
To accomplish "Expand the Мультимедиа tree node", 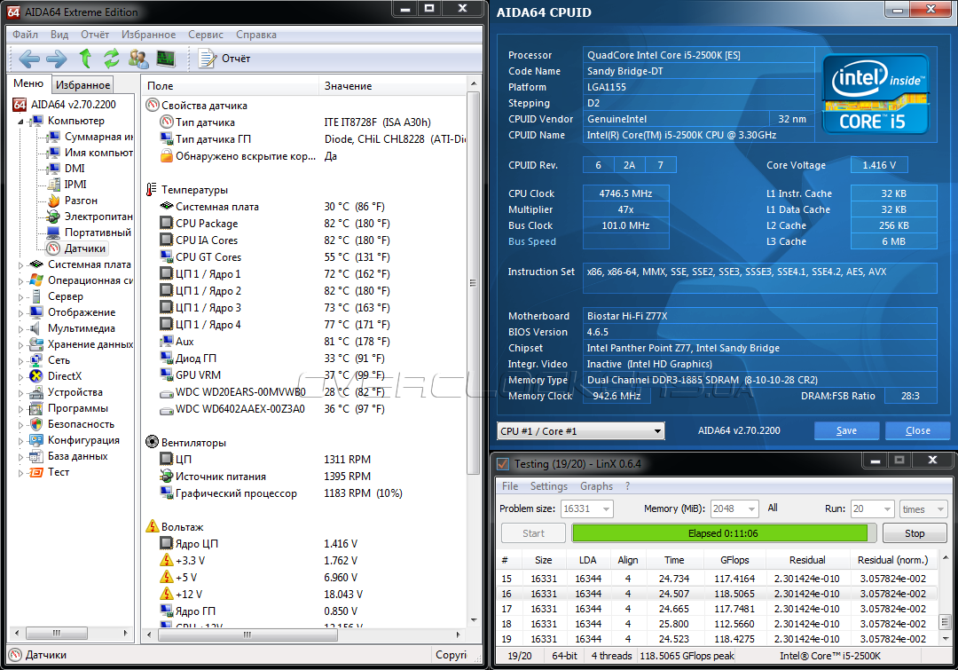I will pos(22,328).
